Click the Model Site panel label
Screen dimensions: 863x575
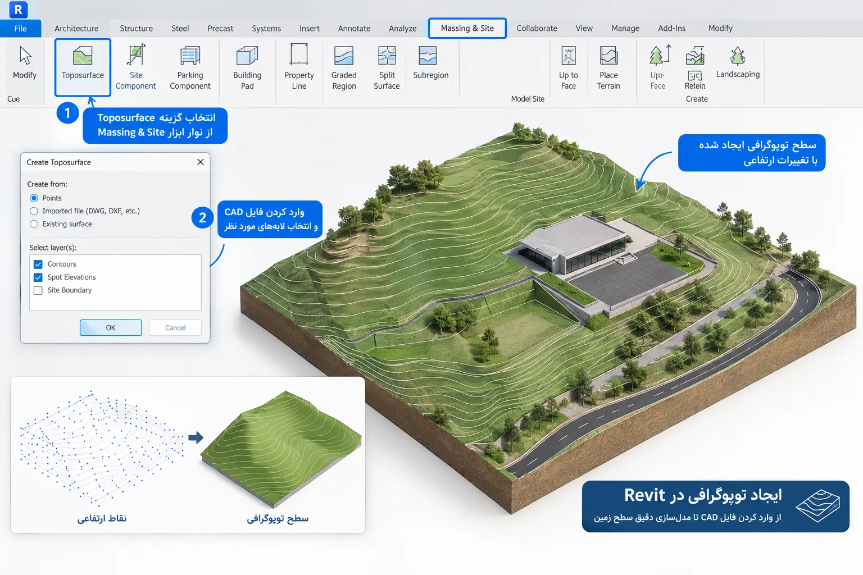tap(528, 99)
